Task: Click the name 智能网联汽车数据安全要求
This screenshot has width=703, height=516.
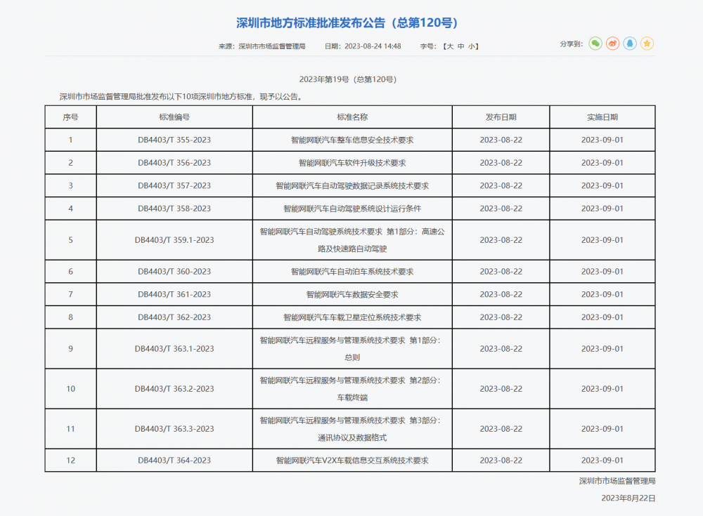Action: [x=352, y=294]
